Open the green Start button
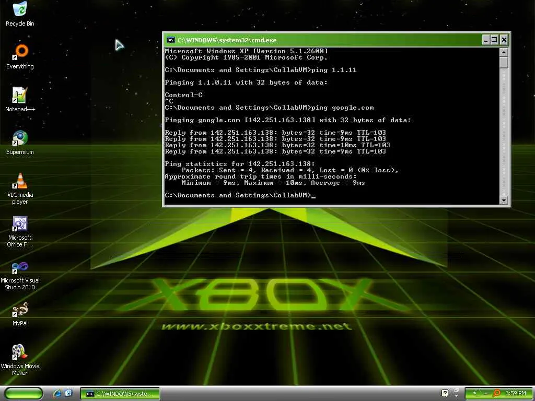The width and height of the screenshot is (535, 401). coord(24,394)
